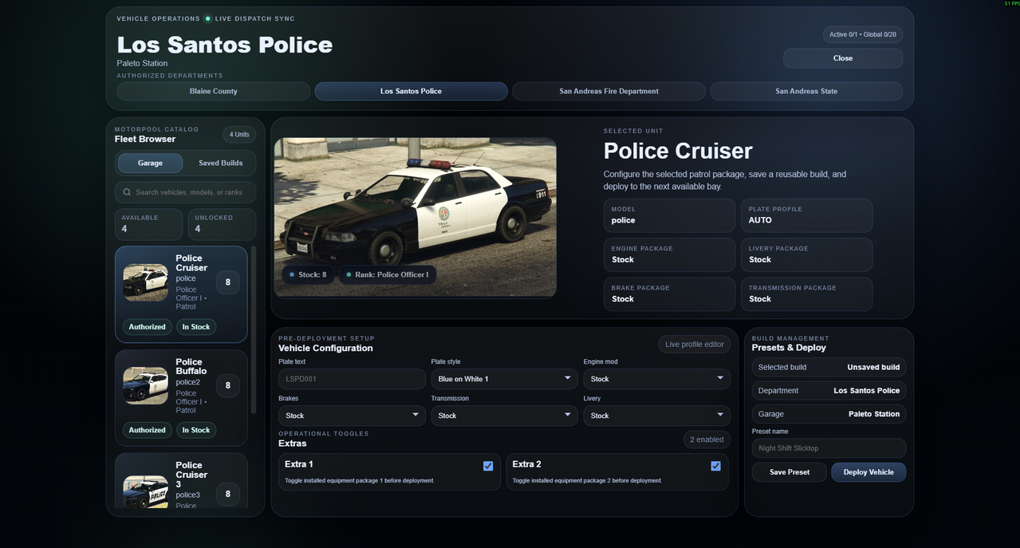
Task: Switch to the Blaine County department tab
Action: pos(214,91)
